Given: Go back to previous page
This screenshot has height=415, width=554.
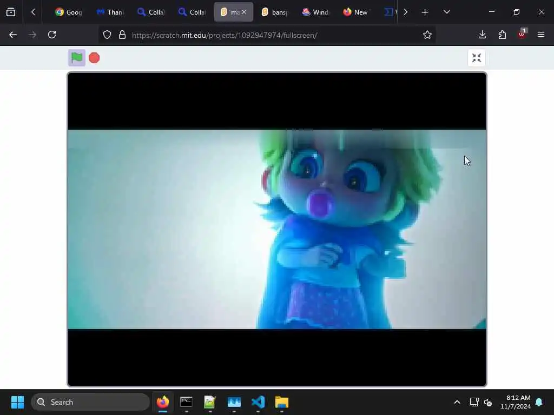Looking at the screenshot, I should tap(13, 35).
